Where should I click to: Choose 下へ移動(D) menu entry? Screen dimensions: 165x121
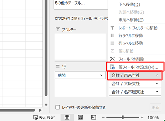129,5
